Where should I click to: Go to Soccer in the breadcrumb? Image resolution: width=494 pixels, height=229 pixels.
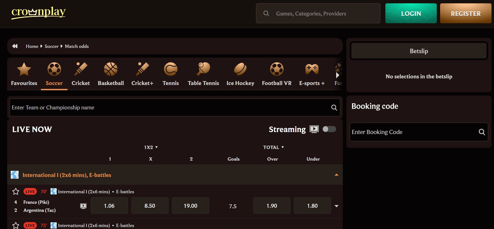pos(51,46)
